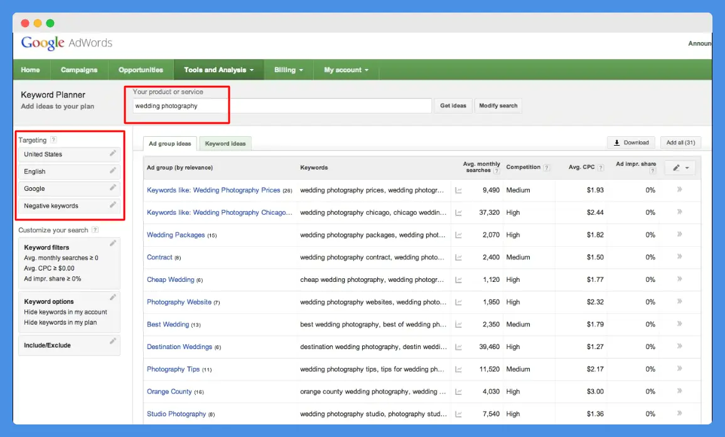
Task: Click the pencil icon beside English
Action: 114,171
